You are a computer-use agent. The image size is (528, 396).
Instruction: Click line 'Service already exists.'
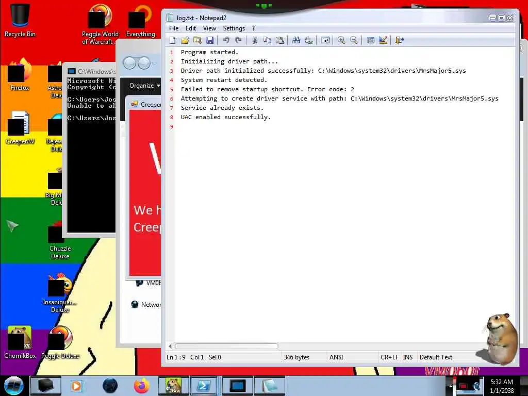point(222,108)
